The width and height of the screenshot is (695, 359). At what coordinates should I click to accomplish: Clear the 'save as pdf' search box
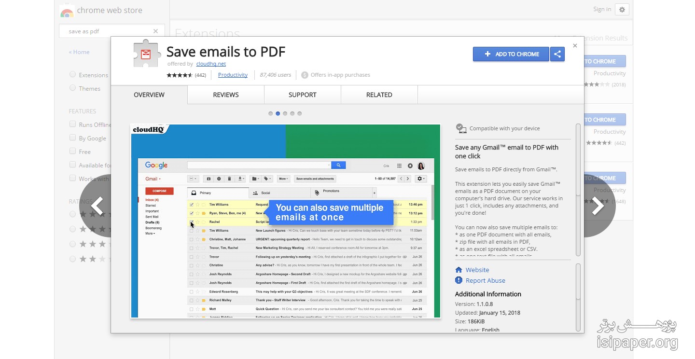point(155,31)
